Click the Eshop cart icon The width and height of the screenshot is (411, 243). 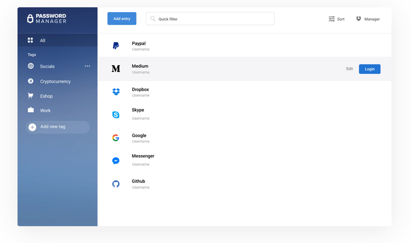[31, 96]
